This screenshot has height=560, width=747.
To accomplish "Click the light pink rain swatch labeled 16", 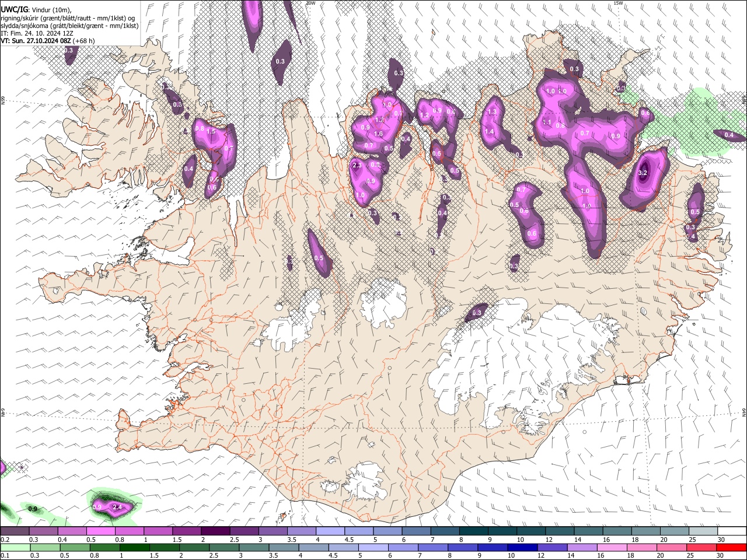I will [x=612, y=547].
